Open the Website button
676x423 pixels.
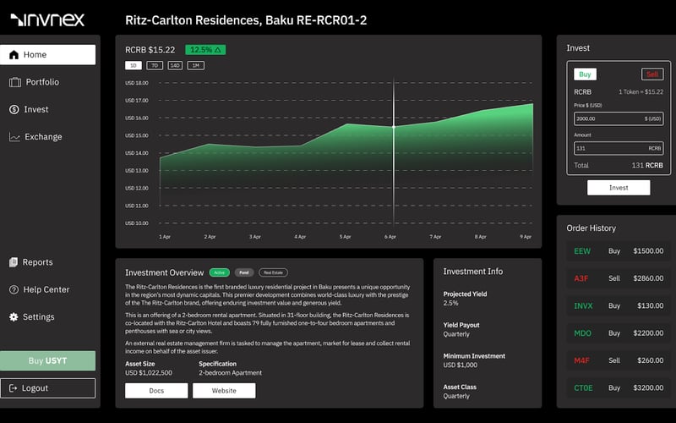[x=224, y=391]
